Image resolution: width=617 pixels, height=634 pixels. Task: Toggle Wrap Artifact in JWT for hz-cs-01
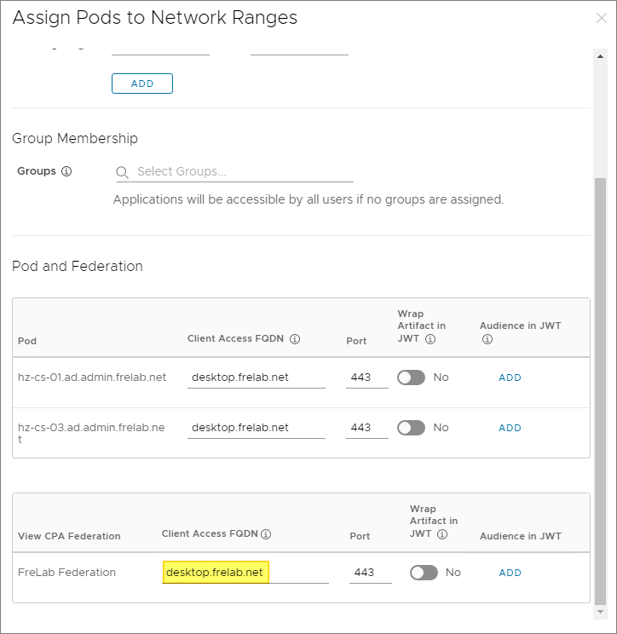[411, 378]
